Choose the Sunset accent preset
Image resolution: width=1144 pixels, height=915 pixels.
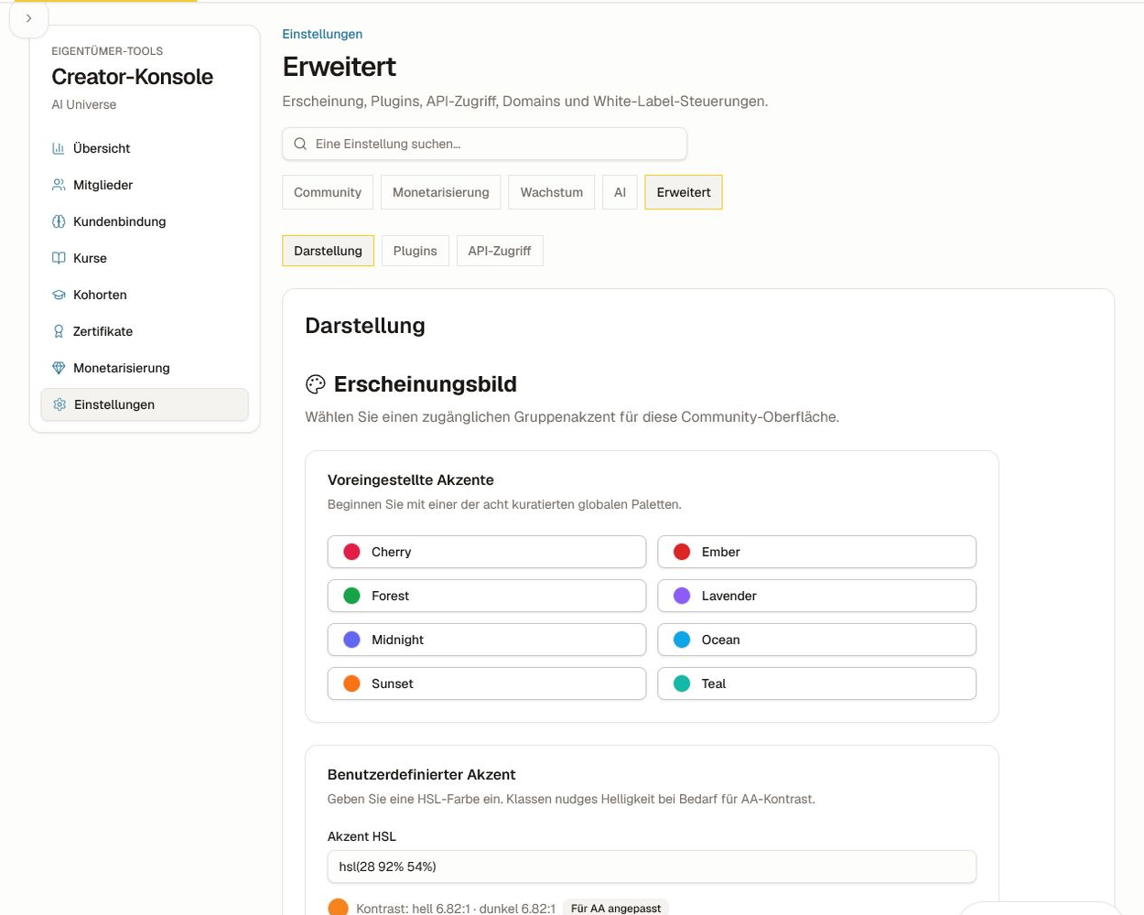(x=487, y=684)
